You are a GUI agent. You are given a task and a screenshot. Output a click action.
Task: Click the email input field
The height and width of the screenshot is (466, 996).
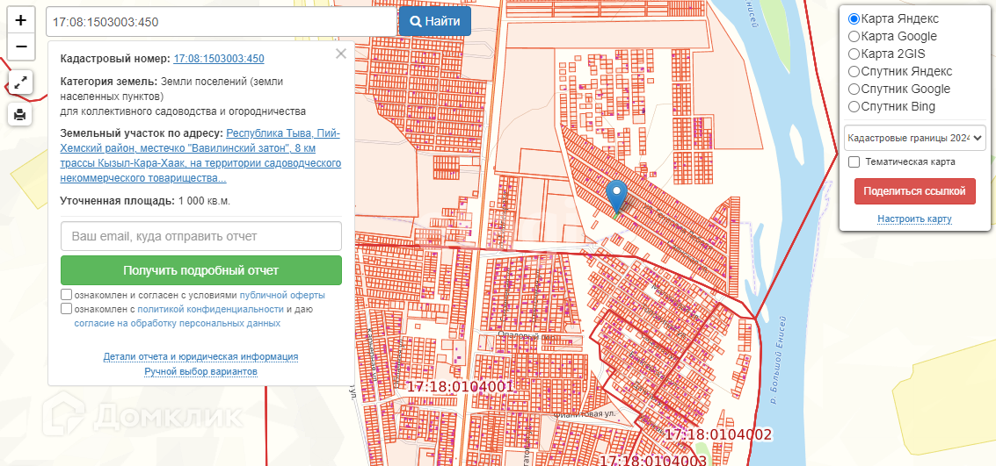pyautogui.click(x=200, y=236)
